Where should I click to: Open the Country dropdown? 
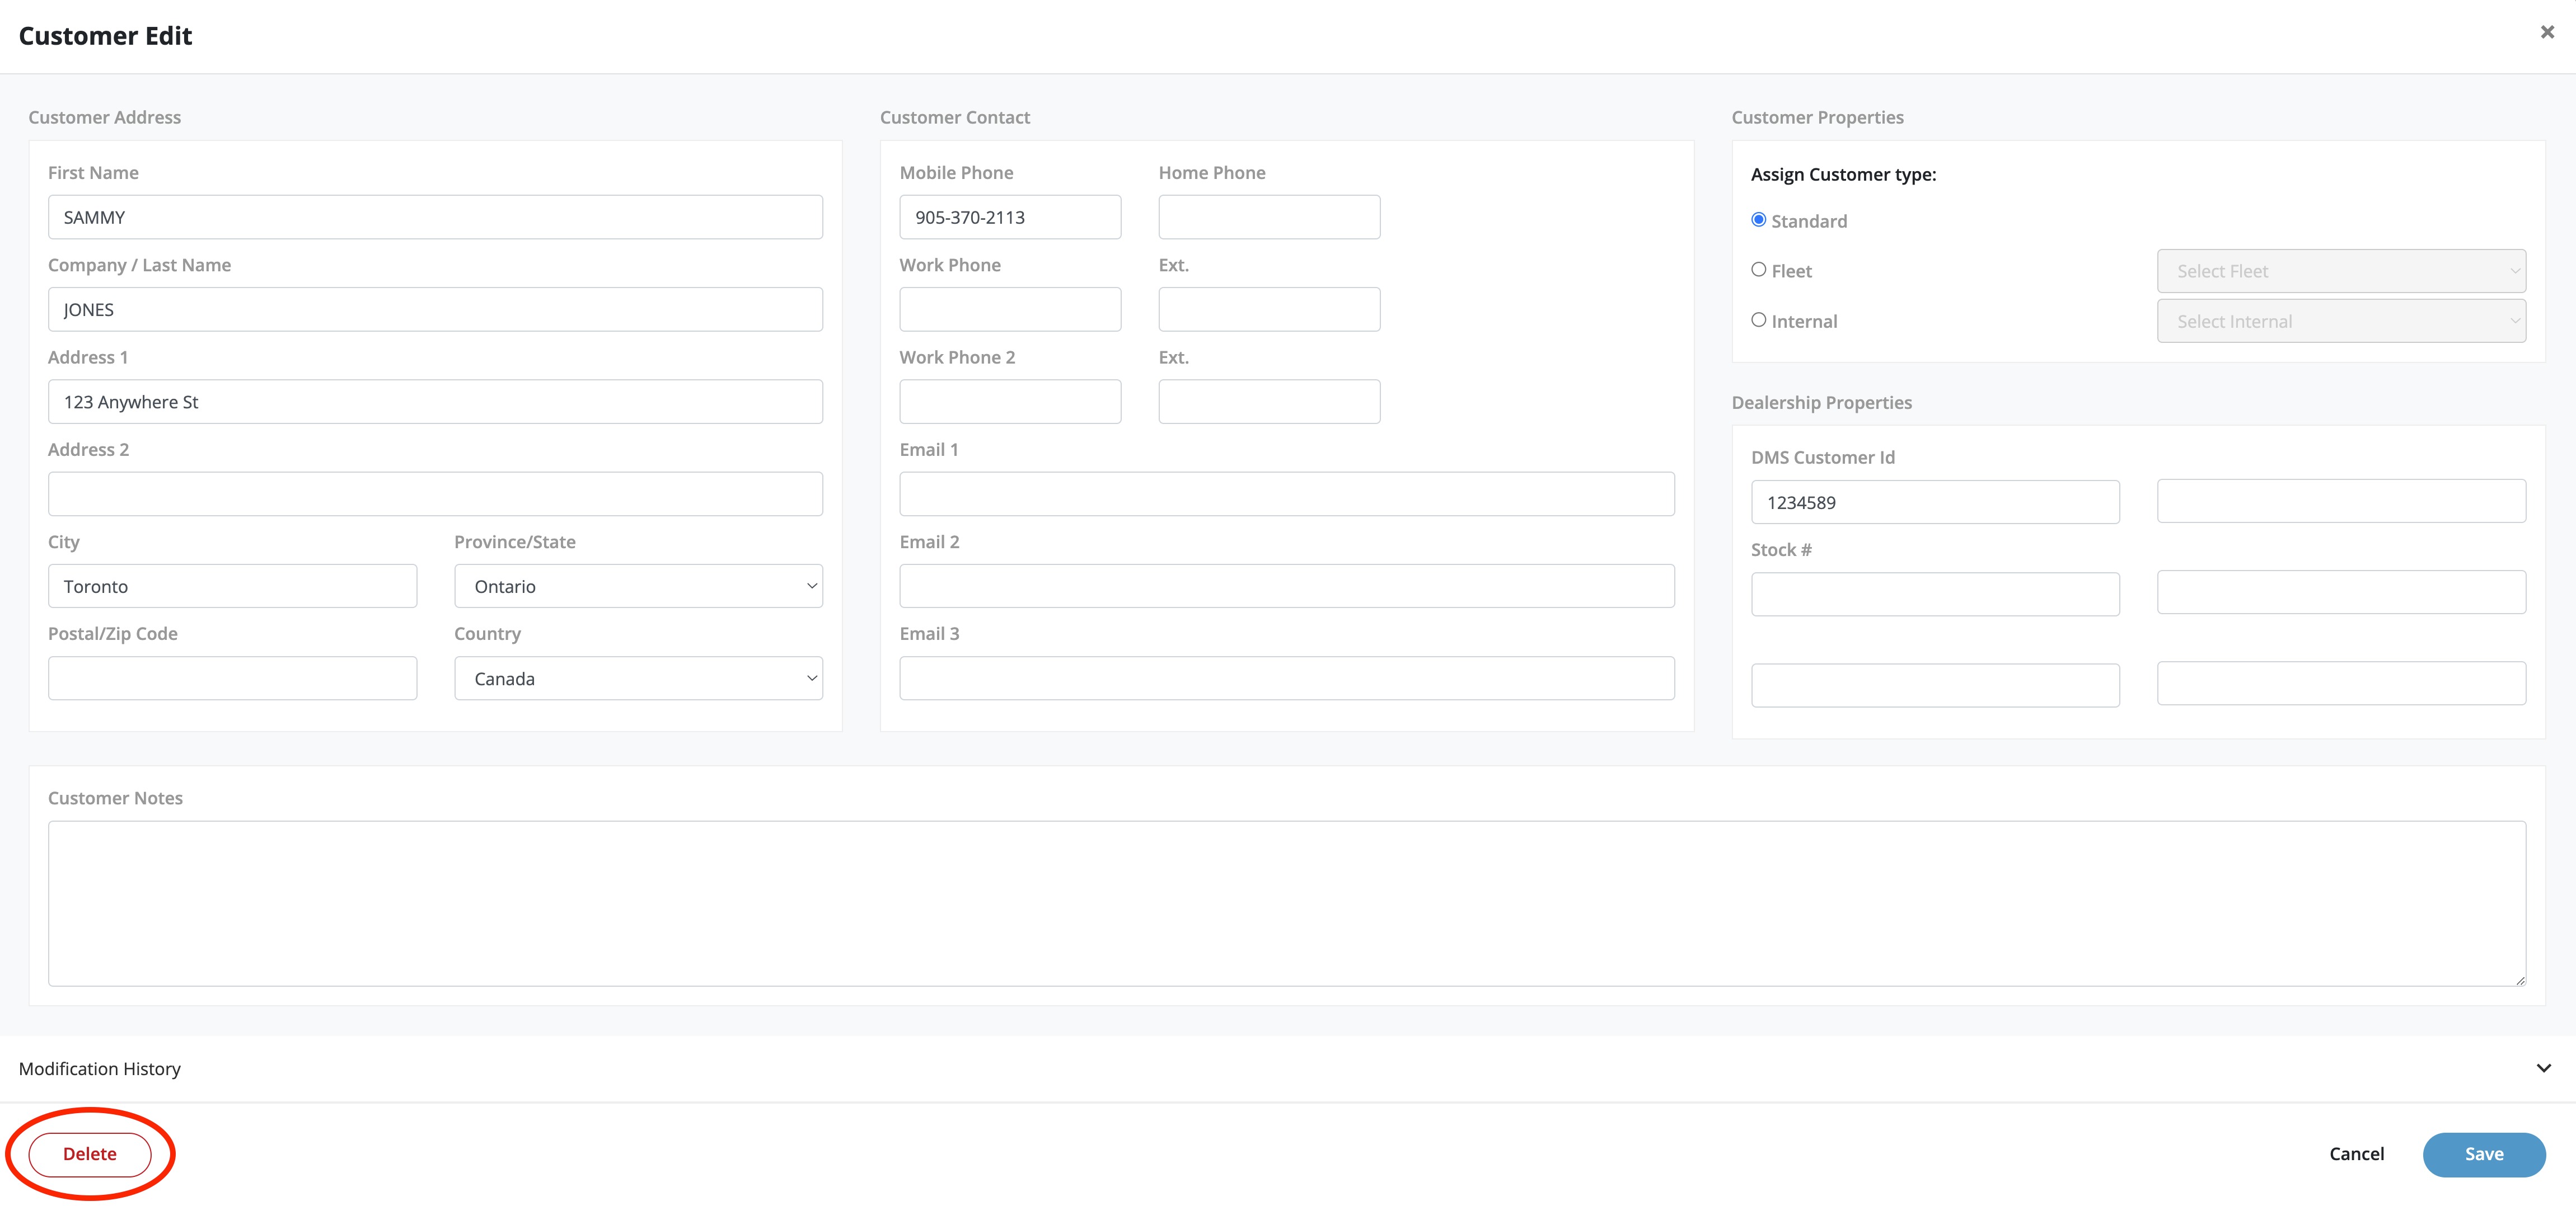(x=638, y=679)
